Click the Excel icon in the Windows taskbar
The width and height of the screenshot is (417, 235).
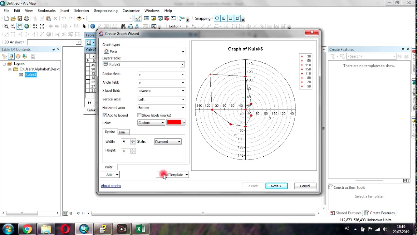click(141, 229)
